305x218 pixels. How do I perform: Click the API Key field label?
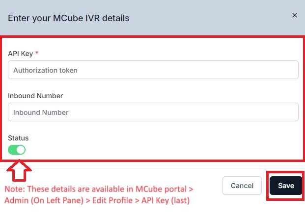click(21, 54)
